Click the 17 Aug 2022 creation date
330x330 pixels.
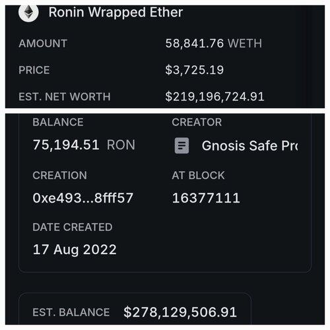(75, 250)
